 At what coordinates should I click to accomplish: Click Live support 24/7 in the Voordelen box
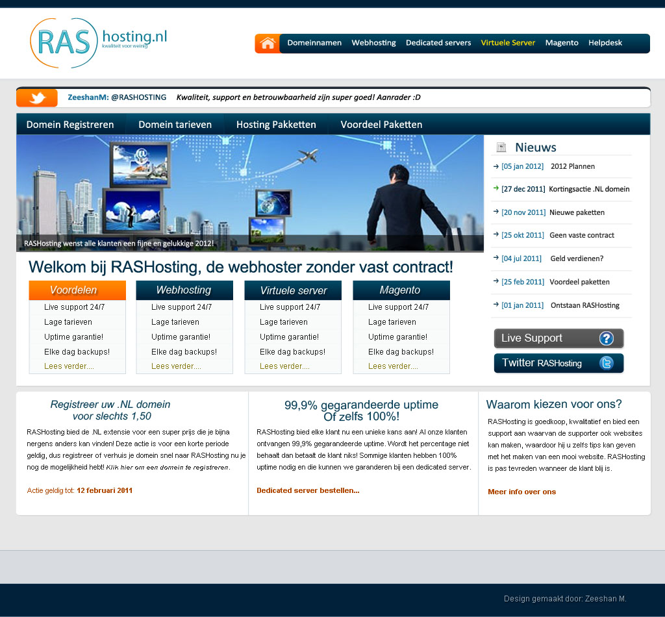click(x=74, y=307)
